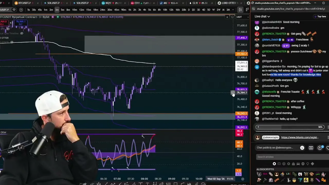329x185 pixels.
Task: Insert the 'GANG' emote
Action: 277,180
